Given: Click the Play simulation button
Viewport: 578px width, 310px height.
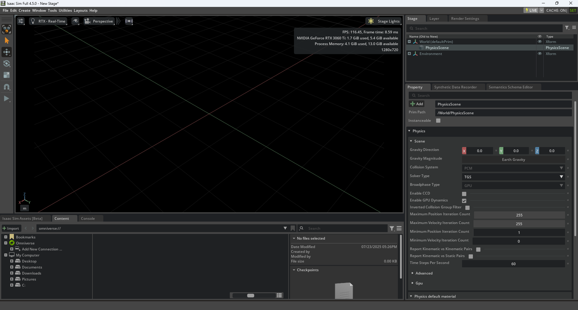Looking at the screenshot, I should tap(6, 99).
